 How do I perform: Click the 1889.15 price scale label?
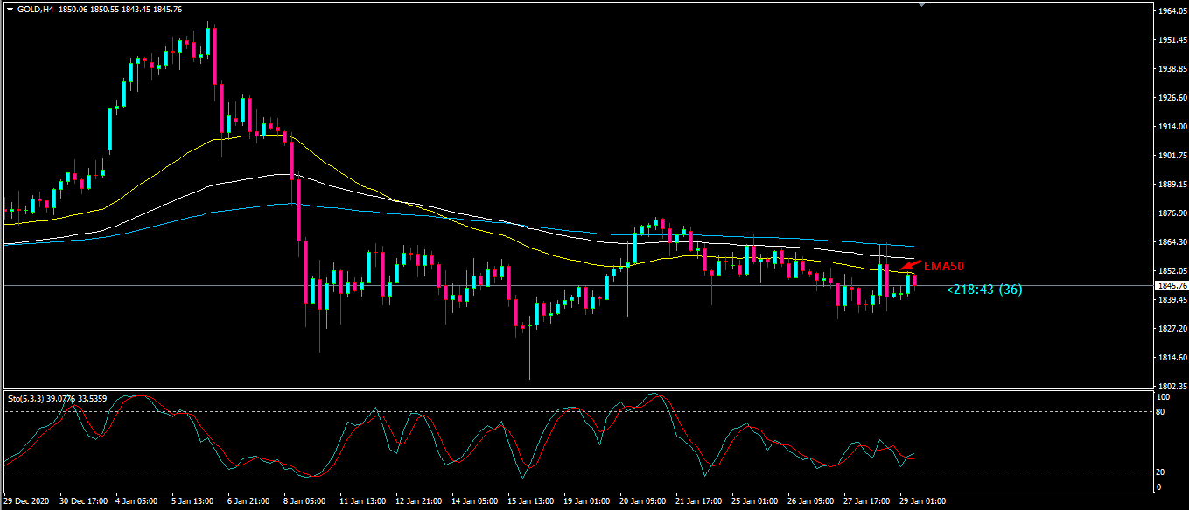[1171, 185]
